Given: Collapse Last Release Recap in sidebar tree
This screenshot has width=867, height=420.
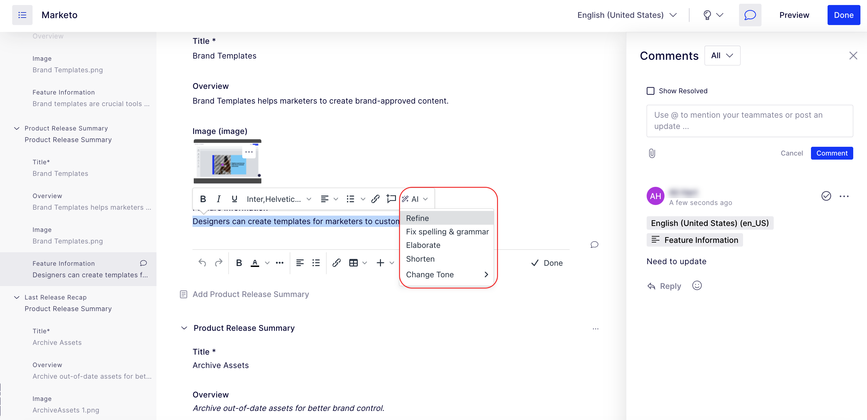Looking at the screenshot, I should tap(17, 297).
